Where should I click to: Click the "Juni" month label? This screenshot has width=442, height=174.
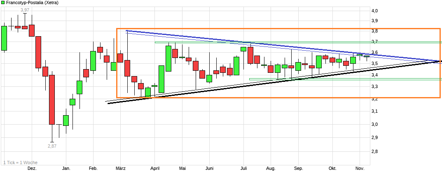pos(209,168)
